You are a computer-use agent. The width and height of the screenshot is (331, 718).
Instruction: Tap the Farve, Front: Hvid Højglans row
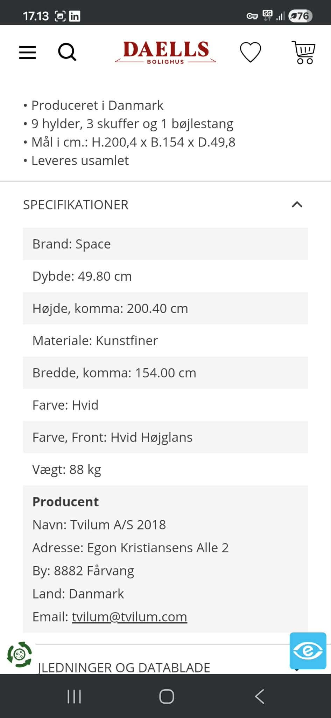pyautogui.click(x=165, y=437)
